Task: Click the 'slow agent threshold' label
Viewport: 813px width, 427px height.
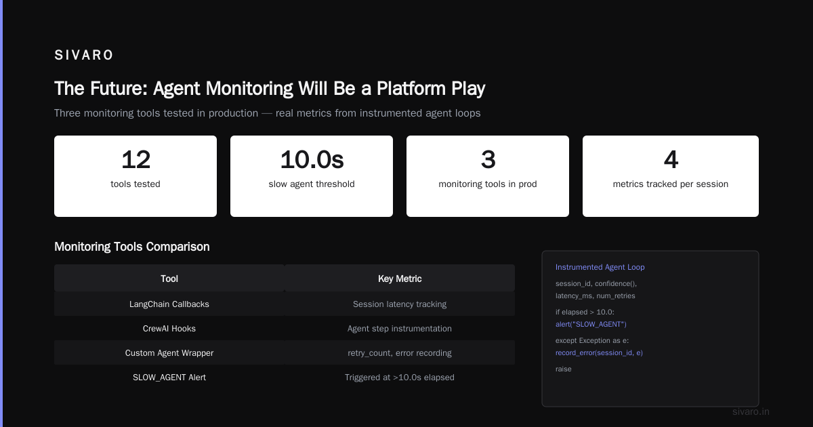Action: coord(312,184)
